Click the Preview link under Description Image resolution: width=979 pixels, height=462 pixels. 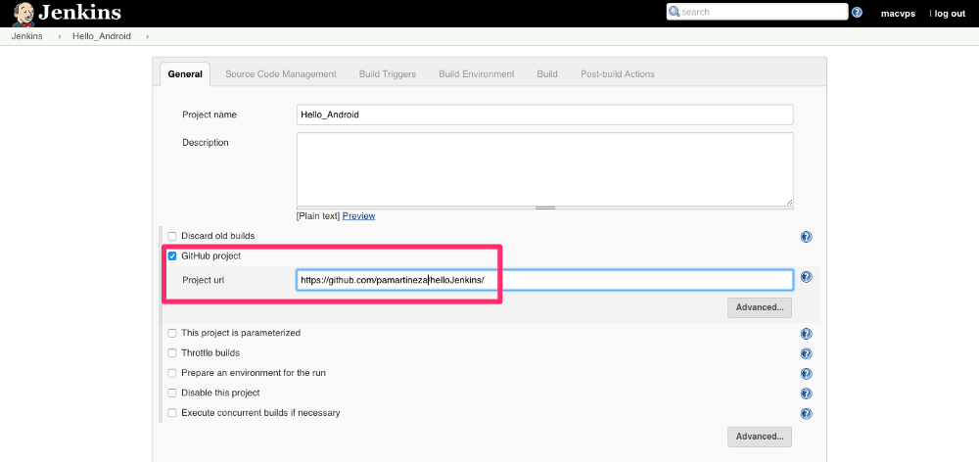358,216
